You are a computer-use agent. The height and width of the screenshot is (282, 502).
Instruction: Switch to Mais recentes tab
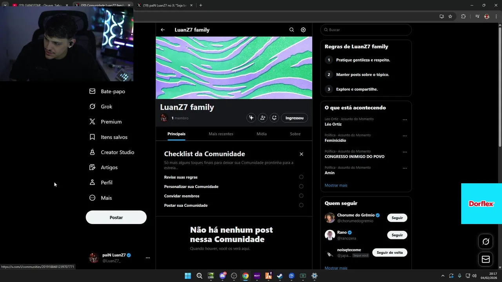[x=221, y=134]
